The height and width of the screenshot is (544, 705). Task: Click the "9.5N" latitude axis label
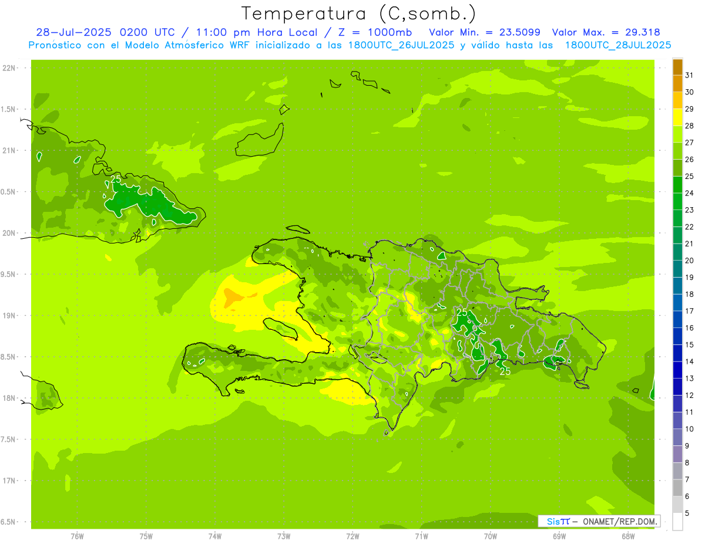click(9, 274)
